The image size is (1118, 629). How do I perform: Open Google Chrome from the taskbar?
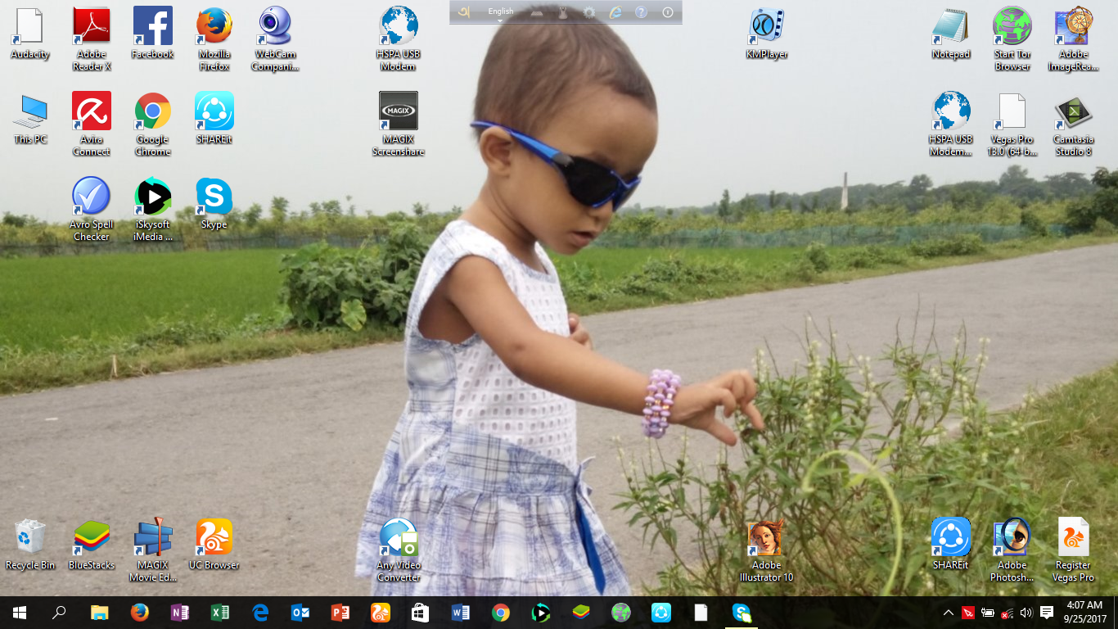[x=501, y=613]
